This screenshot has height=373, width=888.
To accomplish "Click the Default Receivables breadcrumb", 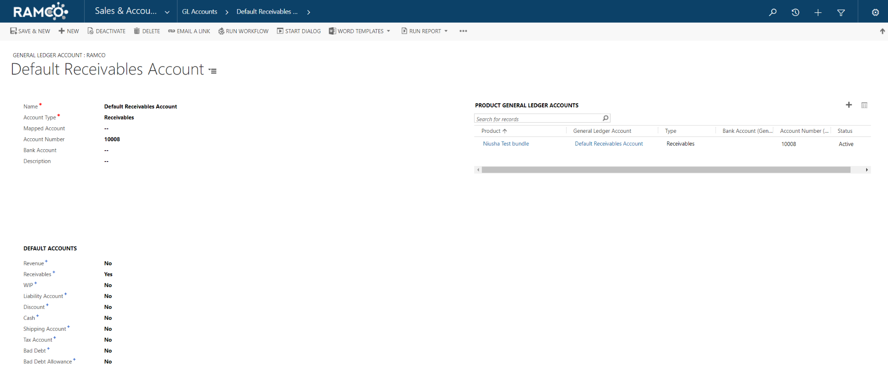I will pyautogui.click(x=267, y=12).
